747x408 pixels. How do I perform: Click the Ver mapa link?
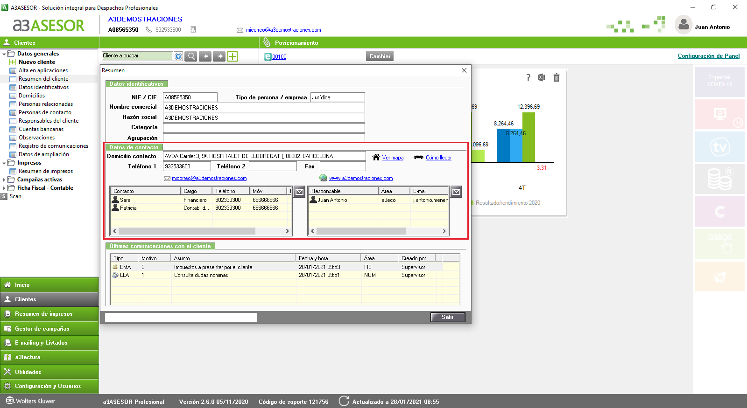point(393,158)
